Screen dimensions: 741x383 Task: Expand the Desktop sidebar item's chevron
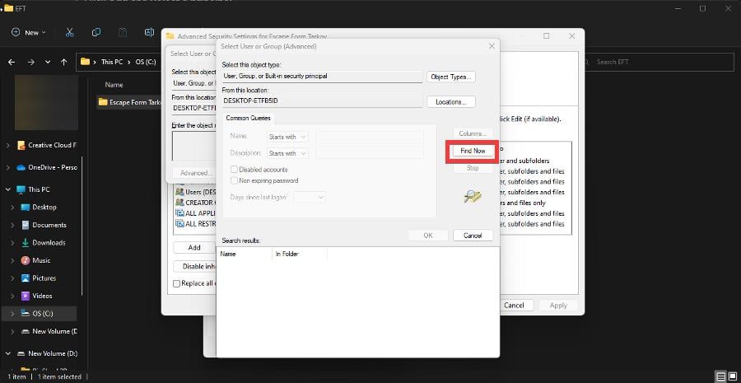12,207
